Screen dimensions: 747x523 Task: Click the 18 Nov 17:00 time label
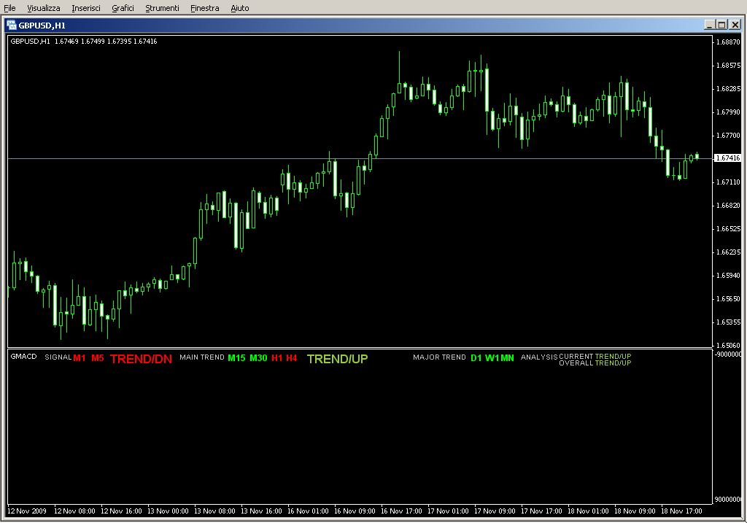pos(681,511)
